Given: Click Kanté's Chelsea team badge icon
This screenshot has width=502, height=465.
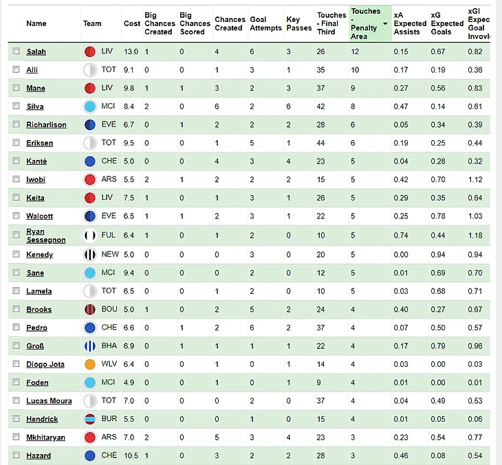Looking at the screenshot, I should tap(89, 161).
